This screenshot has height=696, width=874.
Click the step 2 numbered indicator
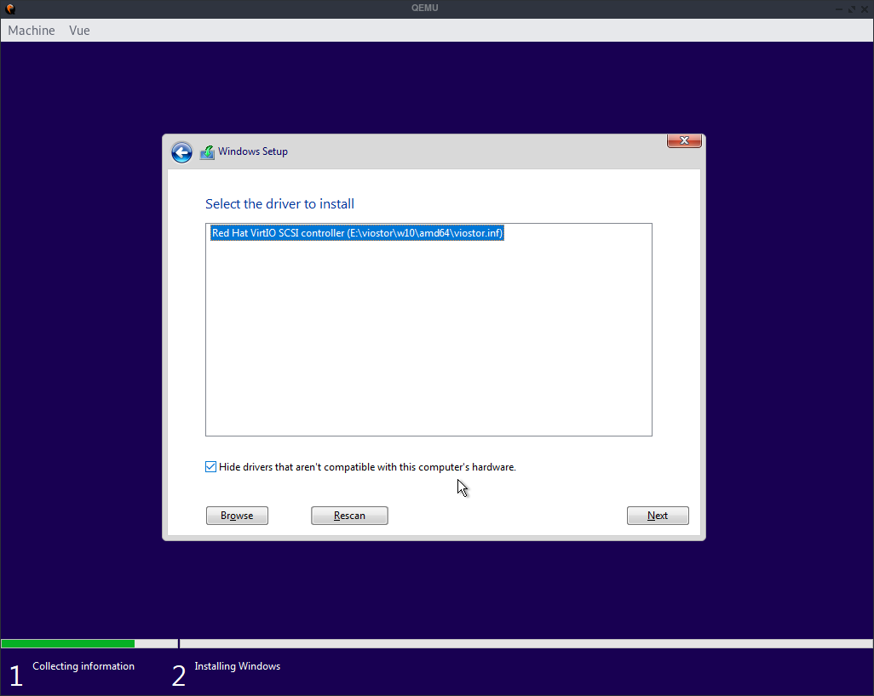pyautogui.click(x=178, y=673)
